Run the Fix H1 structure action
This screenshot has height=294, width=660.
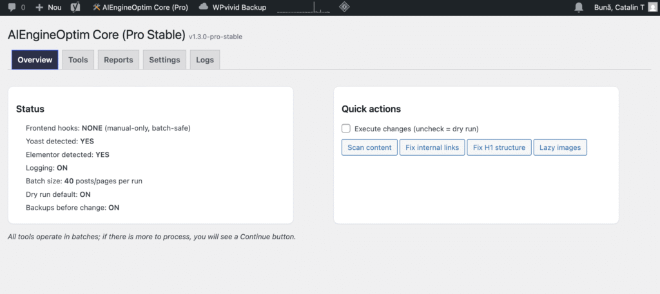coord(499,147)
